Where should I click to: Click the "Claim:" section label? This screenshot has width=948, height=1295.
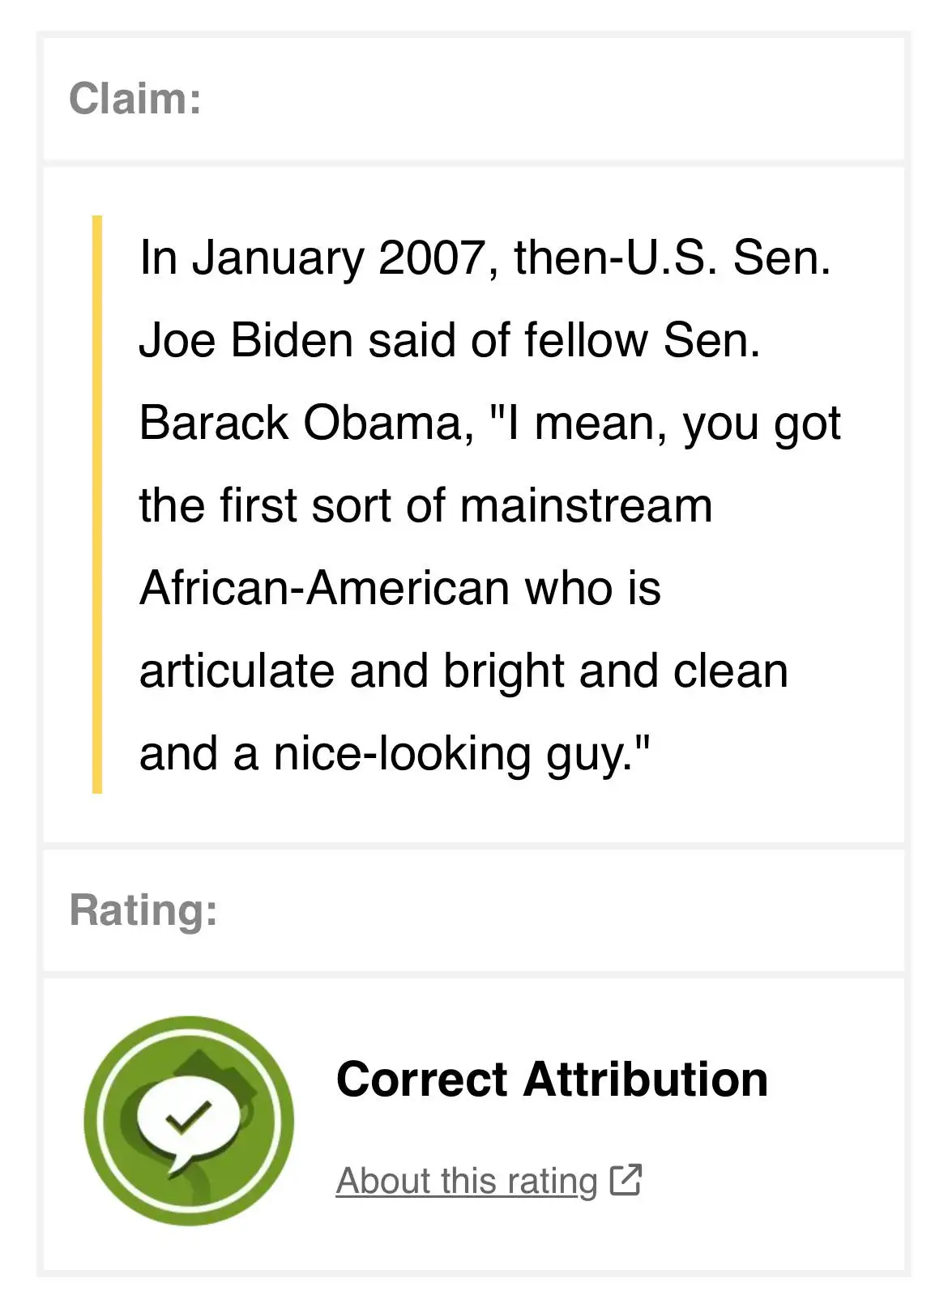pyautogui.click(x=135, y=99)
